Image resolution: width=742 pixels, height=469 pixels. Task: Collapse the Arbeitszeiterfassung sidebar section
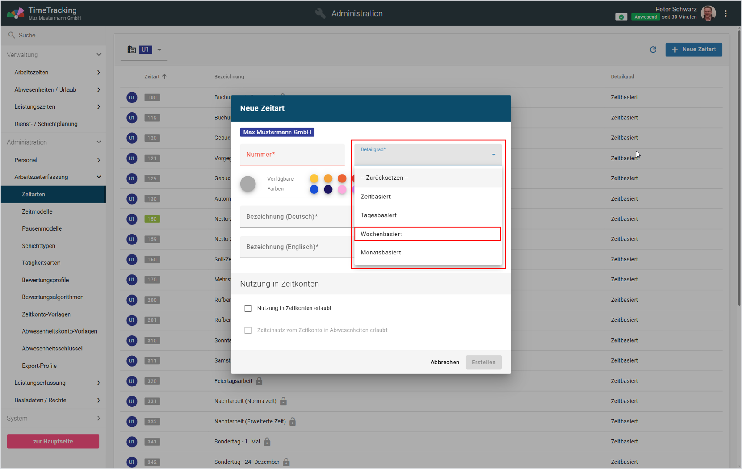pyautogui.click(x=99, y=177)
